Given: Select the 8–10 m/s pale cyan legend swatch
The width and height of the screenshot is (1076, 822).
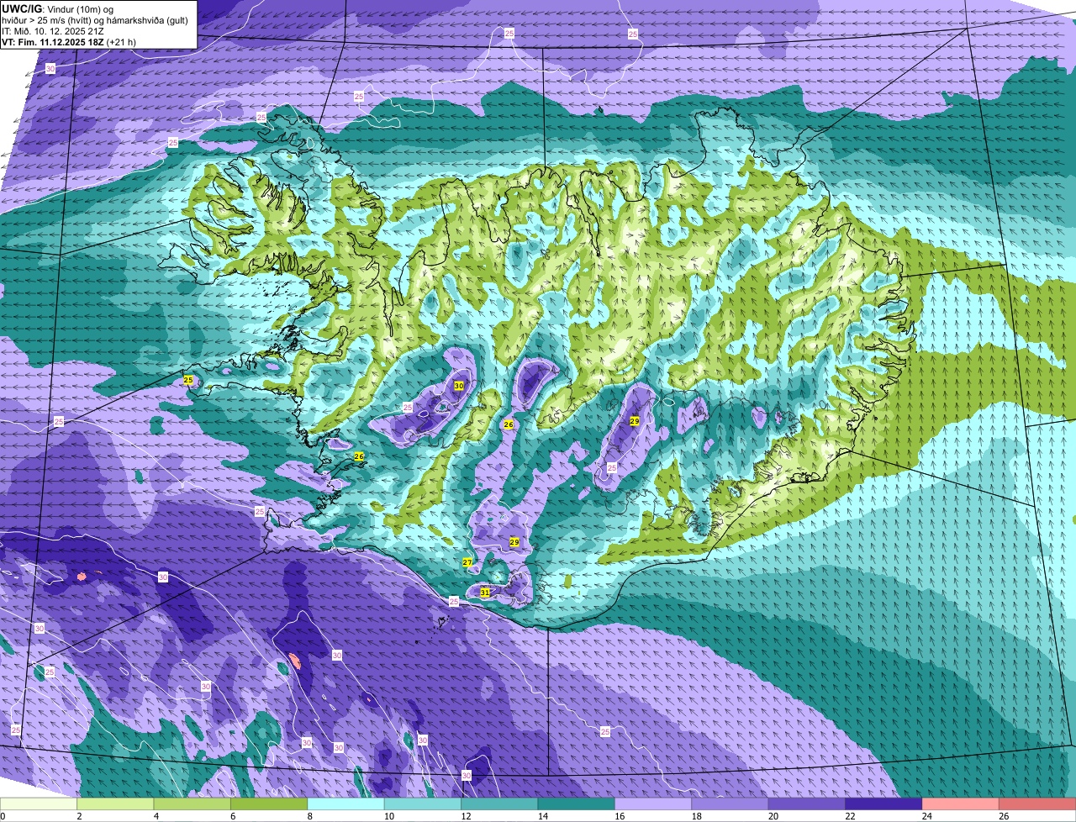Looking at the screenshot, I should (347, 804).
